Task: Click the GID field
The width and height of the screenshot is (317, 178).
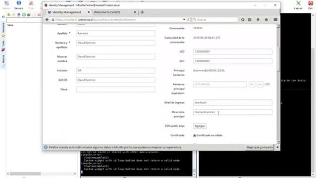Action: coord(232,61)
